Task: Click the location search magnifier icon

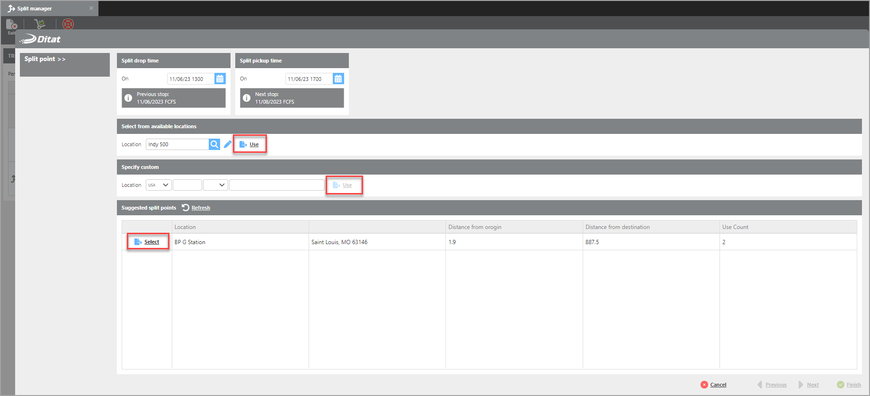Action: point(214,144)
